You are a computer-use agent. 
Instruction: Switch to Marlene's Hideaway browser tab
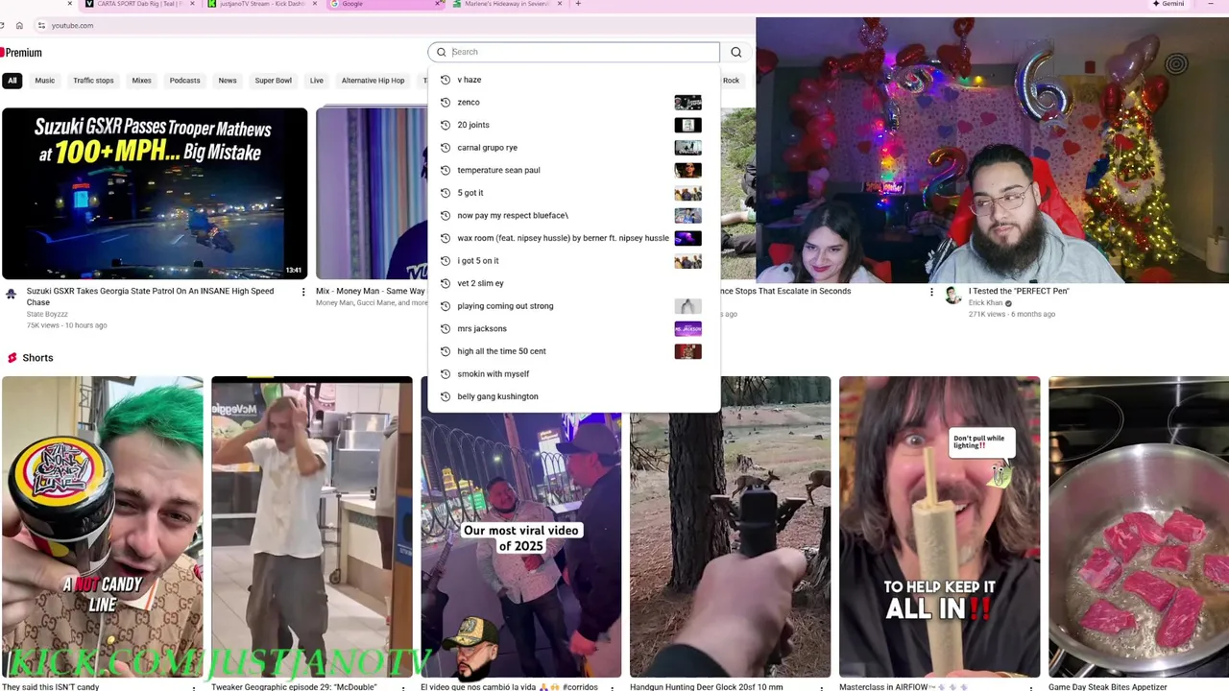pos(507,4)
